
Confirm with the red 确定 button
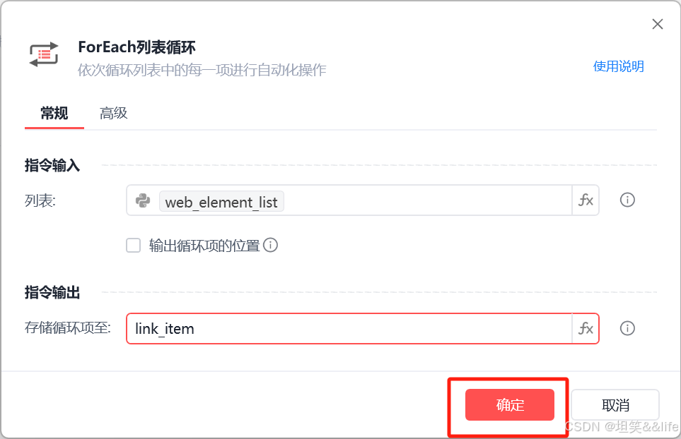(509, 404)
